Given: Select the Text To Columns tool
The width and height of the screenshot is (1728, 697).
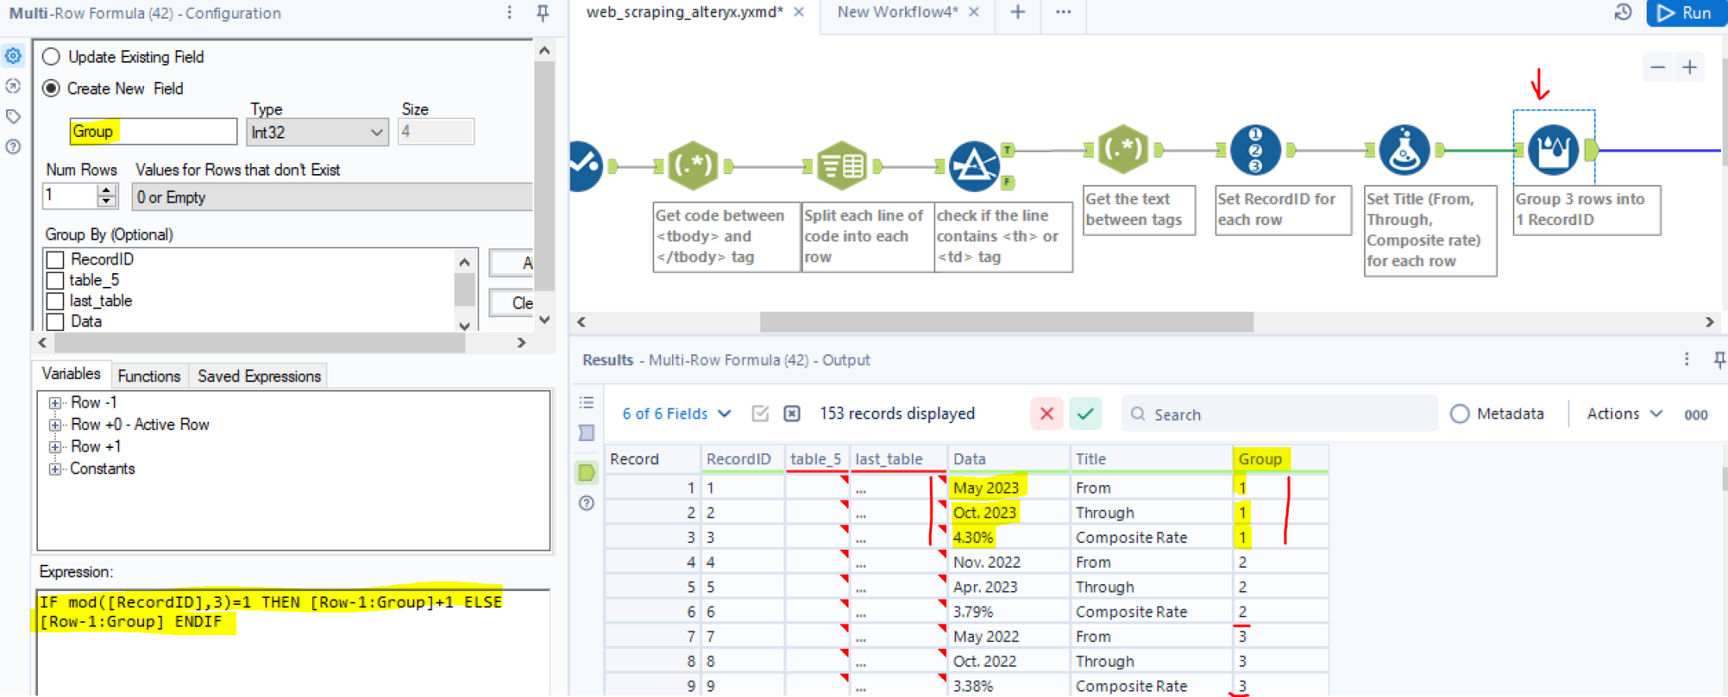Looking at the screenshot, I should click(x=842, y=165).
